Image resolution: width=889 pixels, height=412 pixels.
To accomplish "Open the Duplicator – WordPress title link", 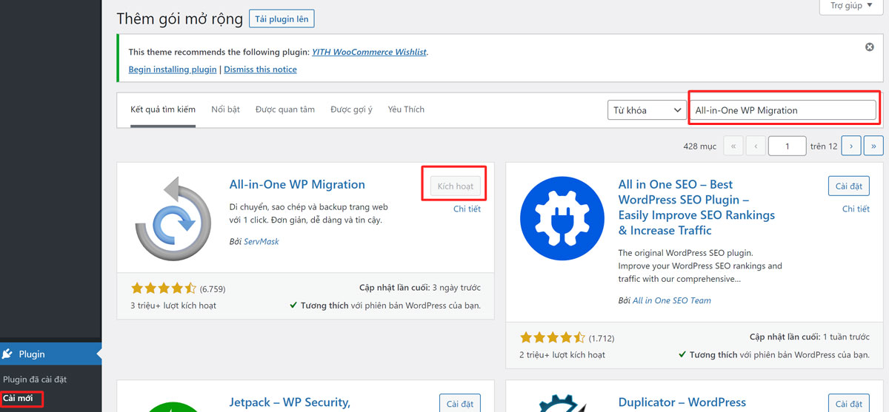I will [x=682, y=402].
